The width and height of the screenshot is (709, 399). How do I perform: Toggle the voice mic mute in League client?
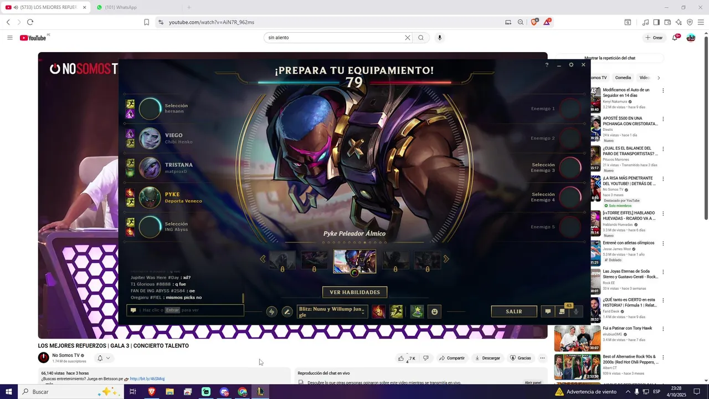(576, 311)
